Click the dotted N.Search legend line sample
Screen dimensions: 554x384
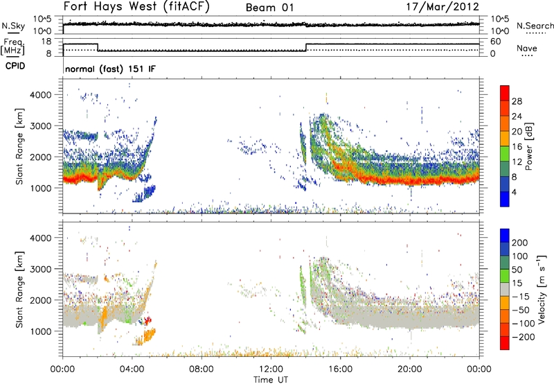click(x=536, y=33)
